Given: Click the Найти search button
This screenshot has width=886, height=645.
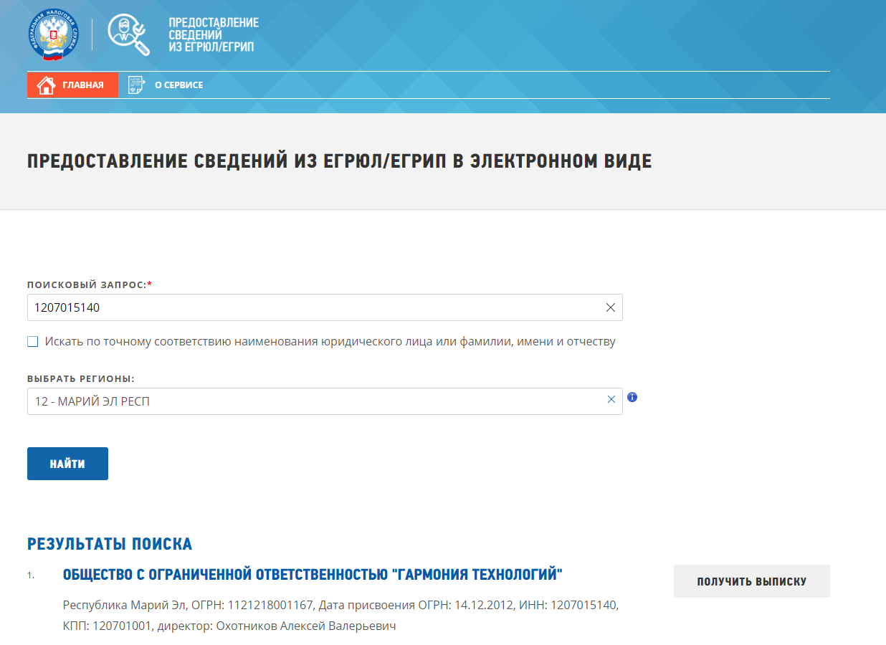Looking at the screenshot, I should pos(67,464).
